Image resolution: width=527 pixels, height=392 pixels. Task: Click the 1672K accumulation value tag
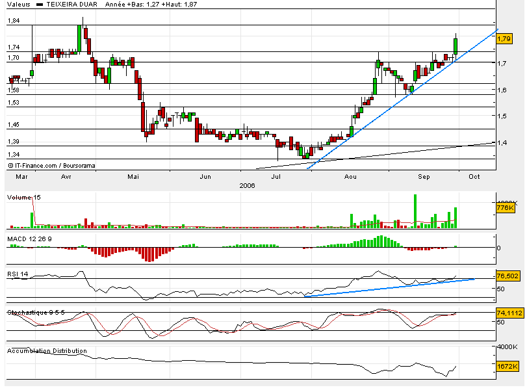point(507,366)
